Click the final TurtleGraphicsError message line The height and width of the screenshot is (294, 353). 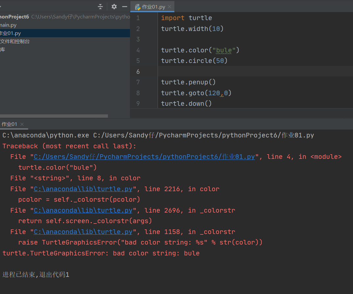tap(101, 253)
